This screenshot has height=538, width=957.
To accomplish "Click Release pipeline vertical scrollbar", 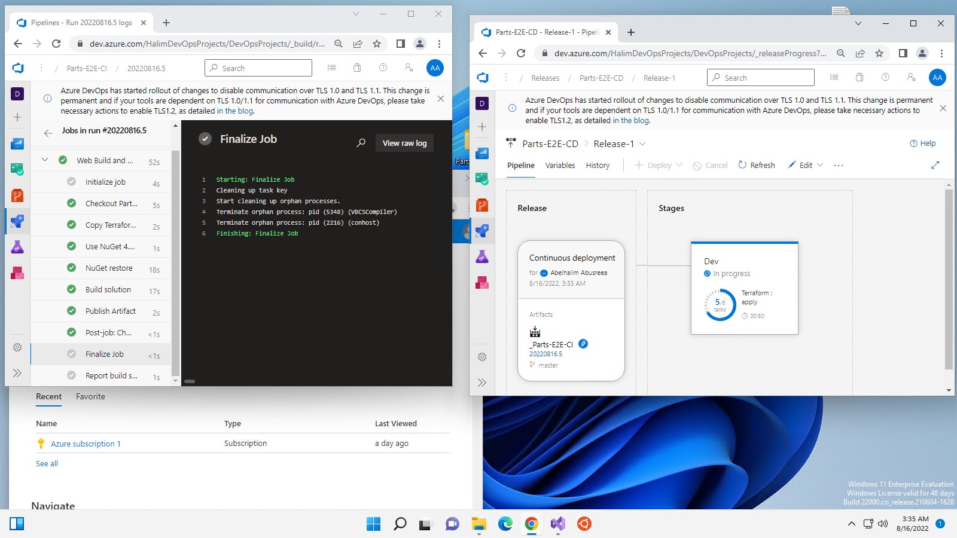I will pos(949,279).
